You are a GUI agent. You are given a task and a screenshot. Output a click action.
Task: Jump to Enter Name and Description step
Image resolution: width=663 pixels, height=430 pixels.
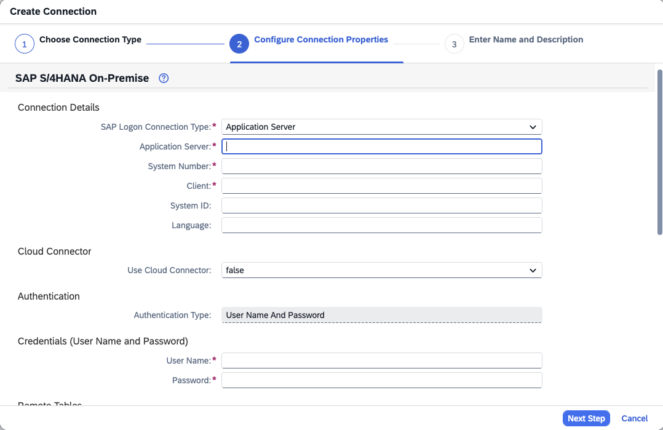[526, 40]
